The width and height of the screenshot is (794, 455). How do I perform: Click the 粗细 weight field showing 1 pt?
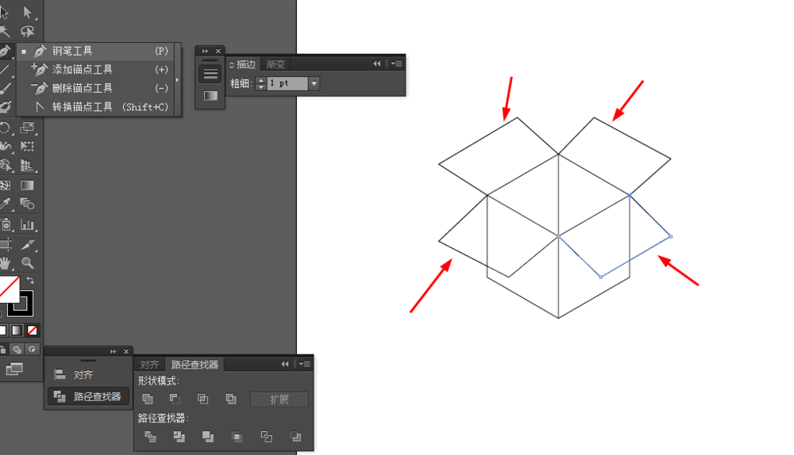[x=287, y=83]
